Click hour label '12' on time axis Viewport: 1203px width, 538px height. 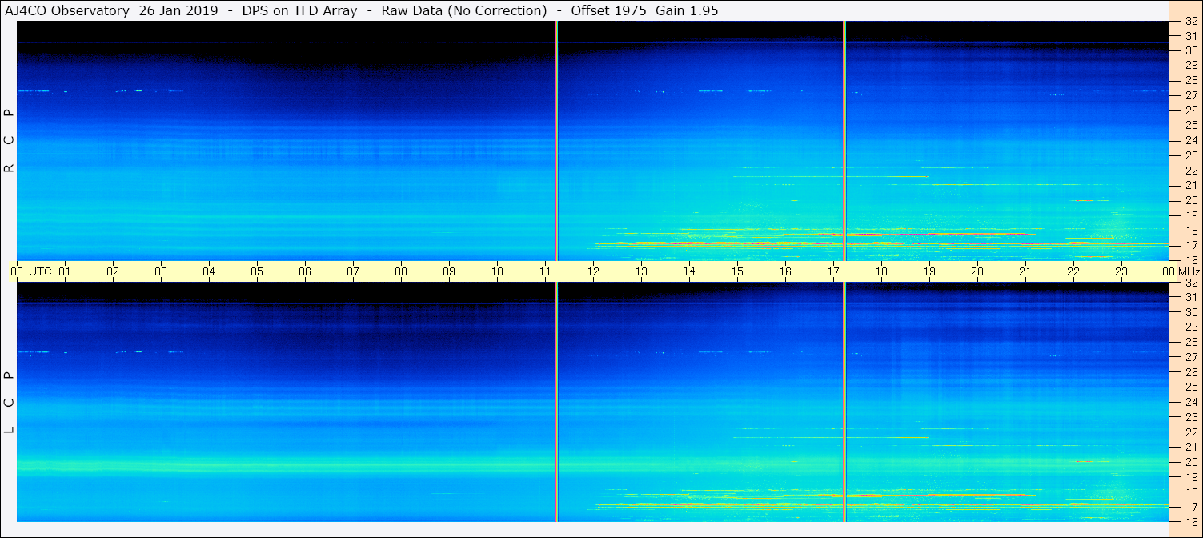[x=593, y=271]
